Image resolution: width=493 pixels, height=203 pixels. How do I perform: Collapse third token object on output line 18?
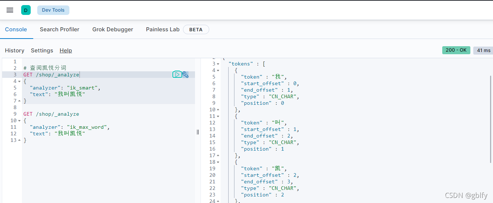coord(218,162)
